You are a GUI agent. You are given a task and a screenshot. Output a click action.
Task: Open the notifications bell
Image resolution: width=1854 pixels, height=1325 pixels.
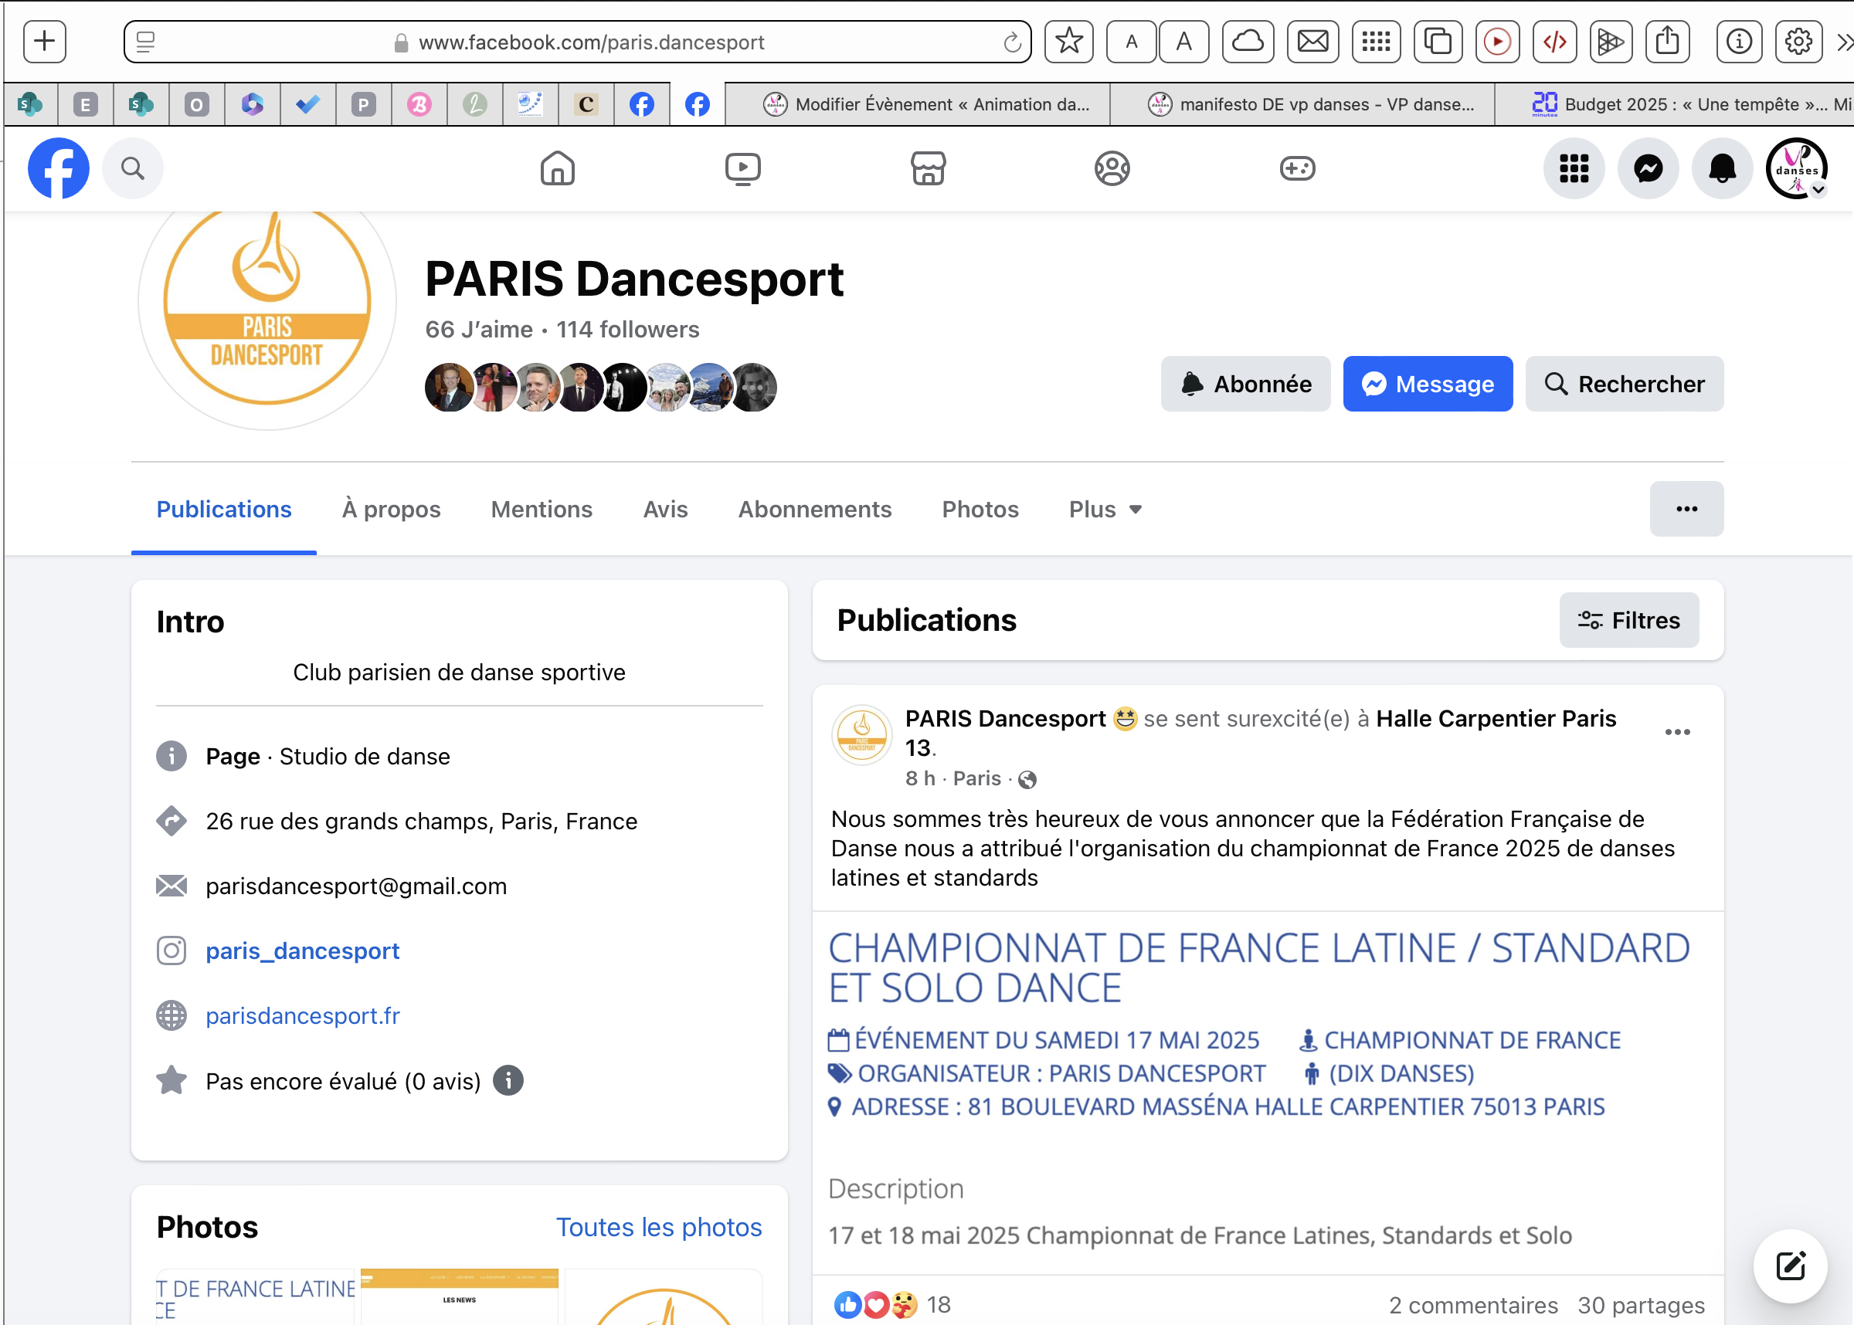pos(1722,168)
